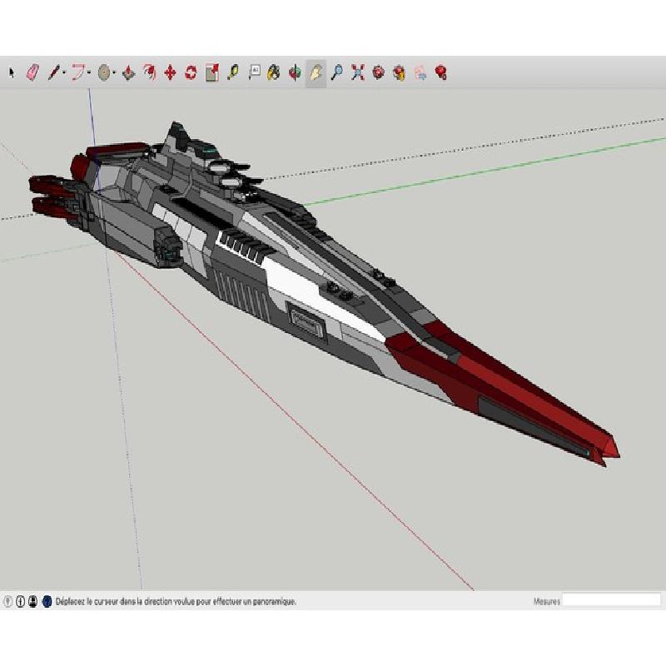This screenshot has height=666, width=666.
Task: Activate the Rotate tool
Action: click(191, 73)
